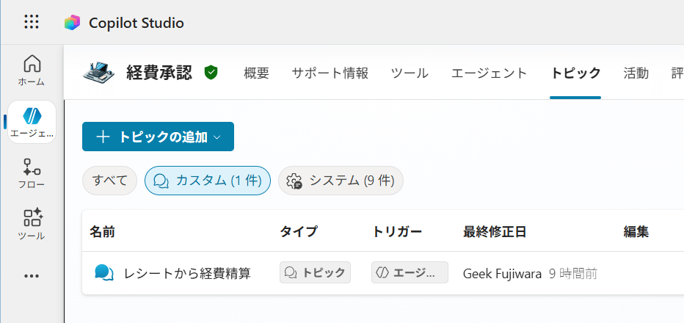Switch to the 活動 tab
684x323 pixels.
(636, 73)
